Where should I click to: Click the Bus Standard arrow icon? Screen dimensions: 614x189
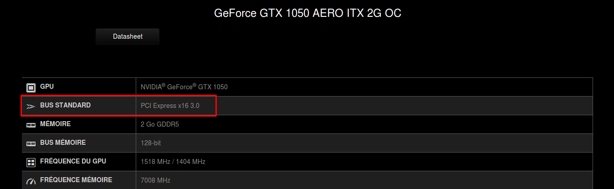coord(31,106)
